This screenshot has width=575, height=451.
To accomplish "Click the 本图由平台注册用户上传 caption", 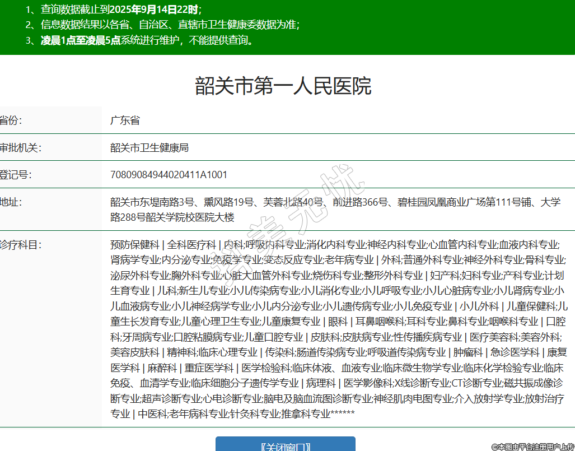I will pos(532,447).
